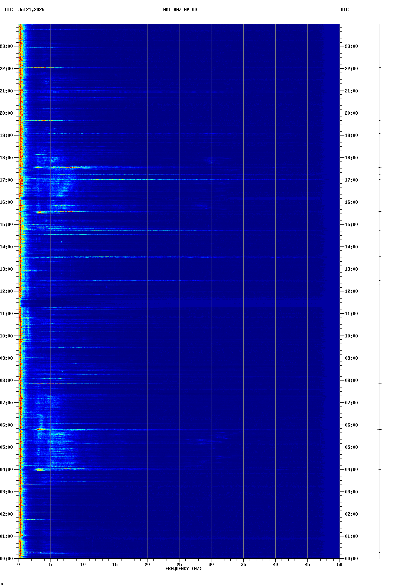Viewport: 396px width, 588px height.
Task: Click the '50' frequency tick label
Action: [340, 565]
